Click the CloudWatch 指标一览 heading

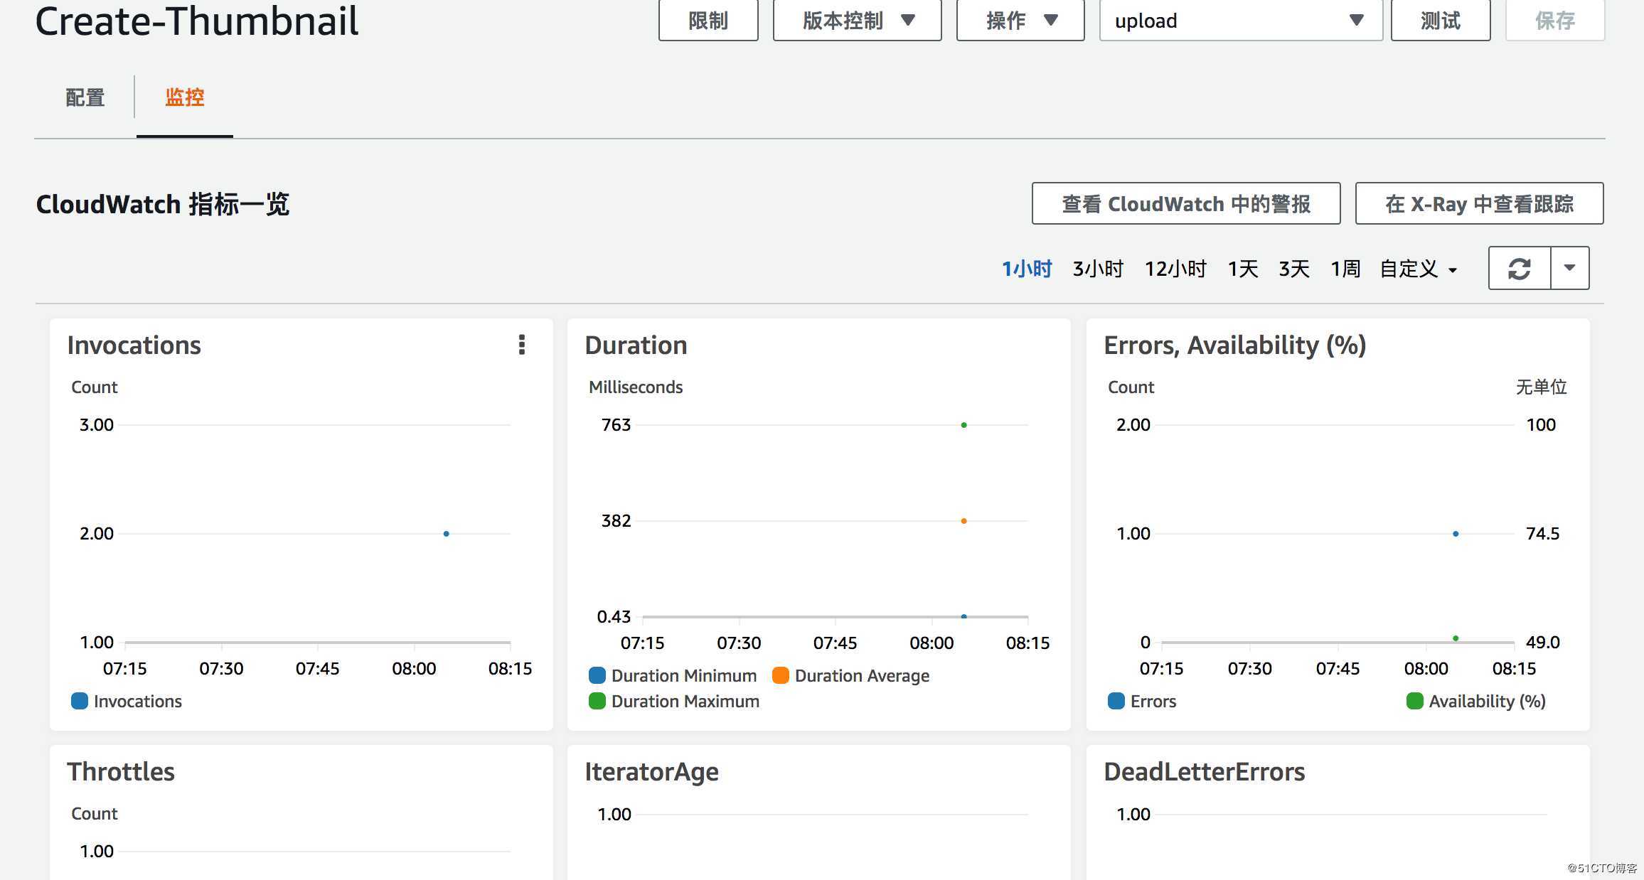[x=163, y=204]
